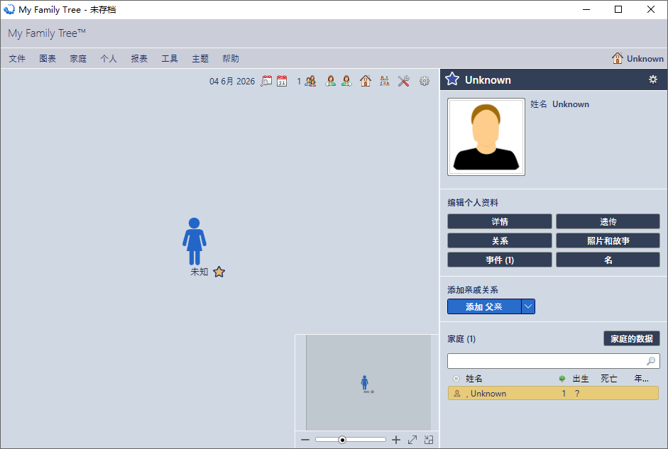
Task: Zoom out with the minus icon
Action: tap(305, 440)
